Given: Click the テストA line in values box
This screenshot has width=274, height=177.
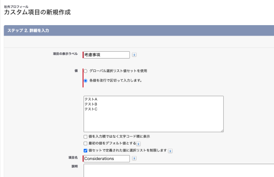Looking at the screenshot, I should pos(91,99).
